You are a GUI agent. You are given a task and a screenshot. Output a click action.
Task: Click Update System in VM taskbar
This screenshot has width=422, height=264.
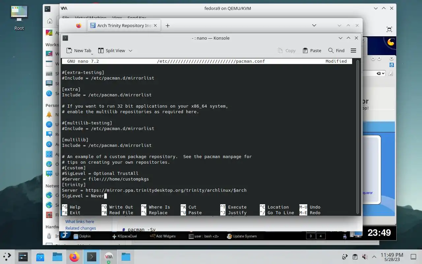(242, 236)
